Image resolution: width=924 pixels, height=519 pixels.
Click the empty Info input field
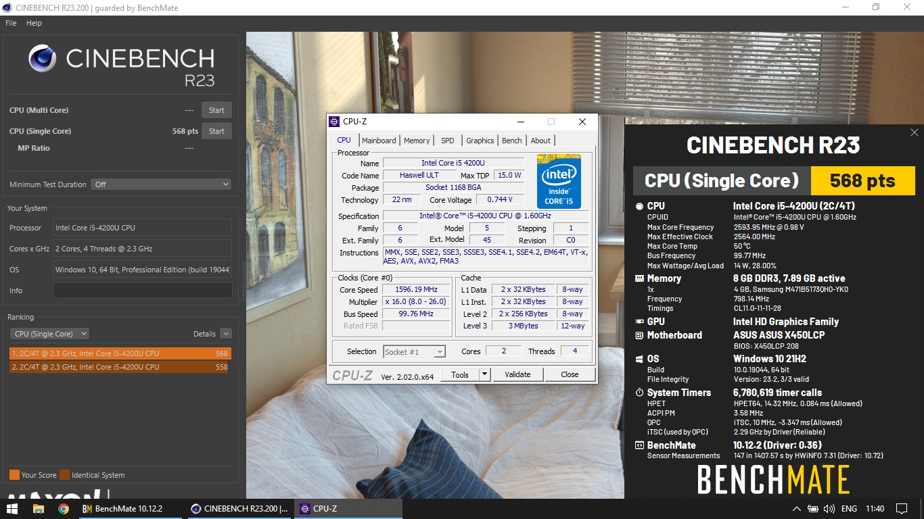click(x=142, y=291)
